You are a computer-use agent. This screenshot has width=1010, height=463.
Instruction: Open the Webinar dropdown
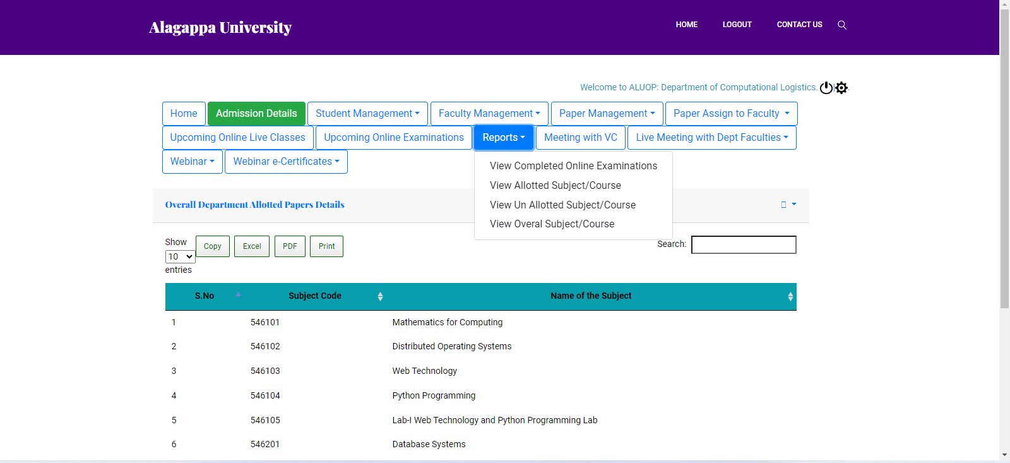click(x=193, y=162)
